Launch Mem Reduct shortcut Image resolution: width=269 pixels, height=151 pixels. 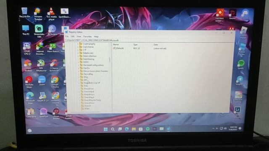pos(53,48)
